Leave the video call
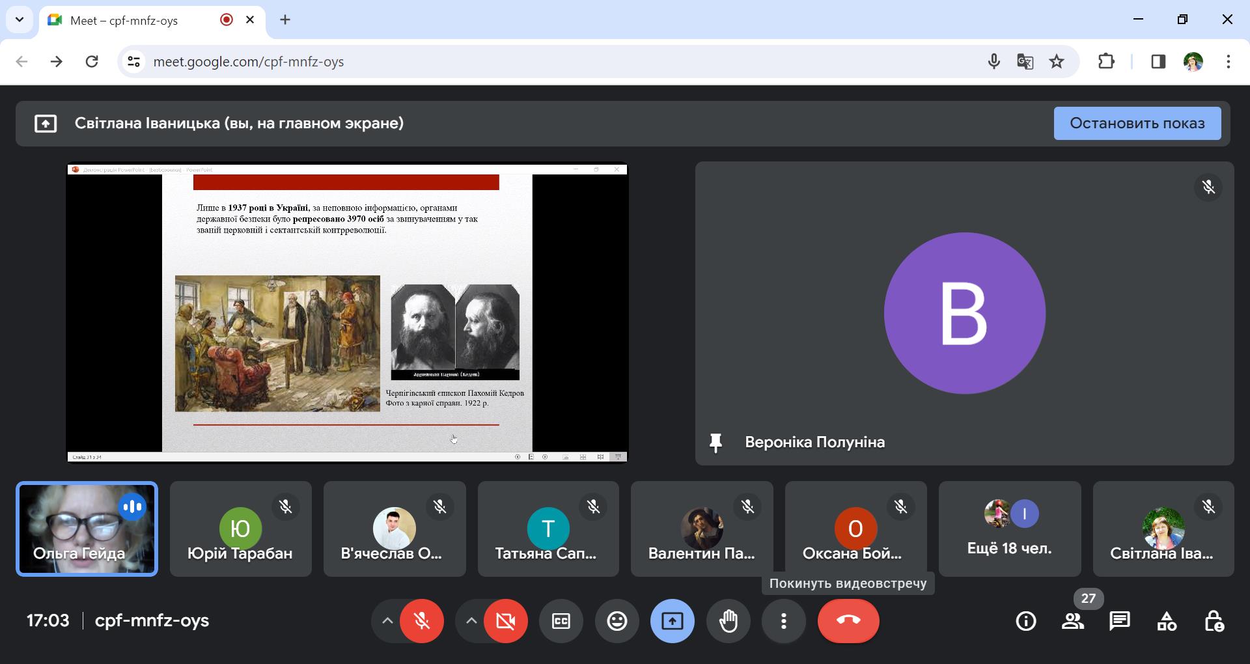 click(848, 621)
